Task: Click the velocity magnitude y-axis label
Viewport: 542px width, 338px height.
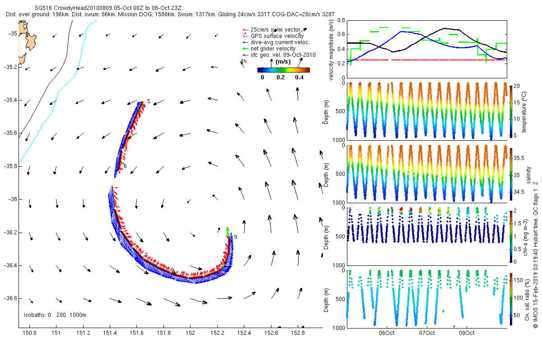Action: [332, 50]
